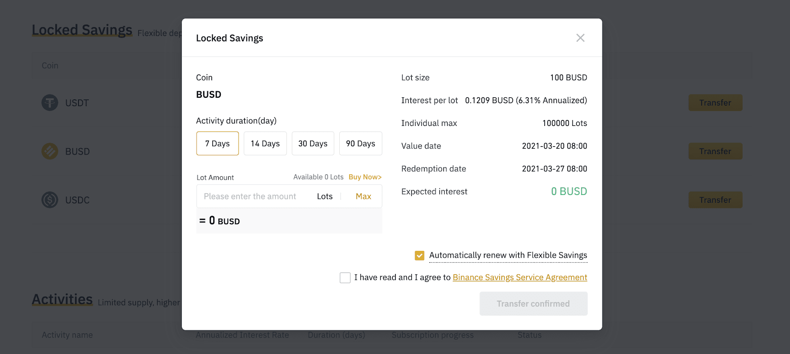This screenshot has width=790, height=354.
Task: Choose the 30 Days duration
Action: pos(313,143)
